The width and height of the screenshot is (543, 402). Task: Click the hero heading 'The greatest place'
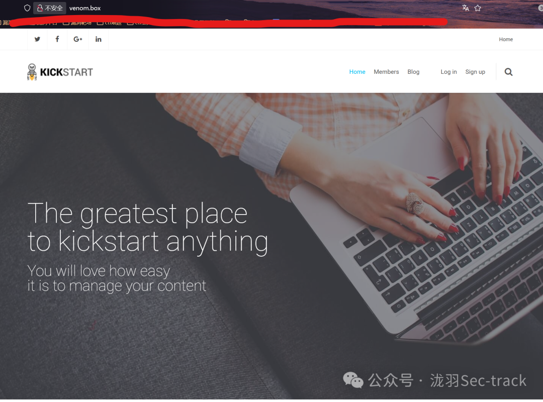click(x=137, y=214)
